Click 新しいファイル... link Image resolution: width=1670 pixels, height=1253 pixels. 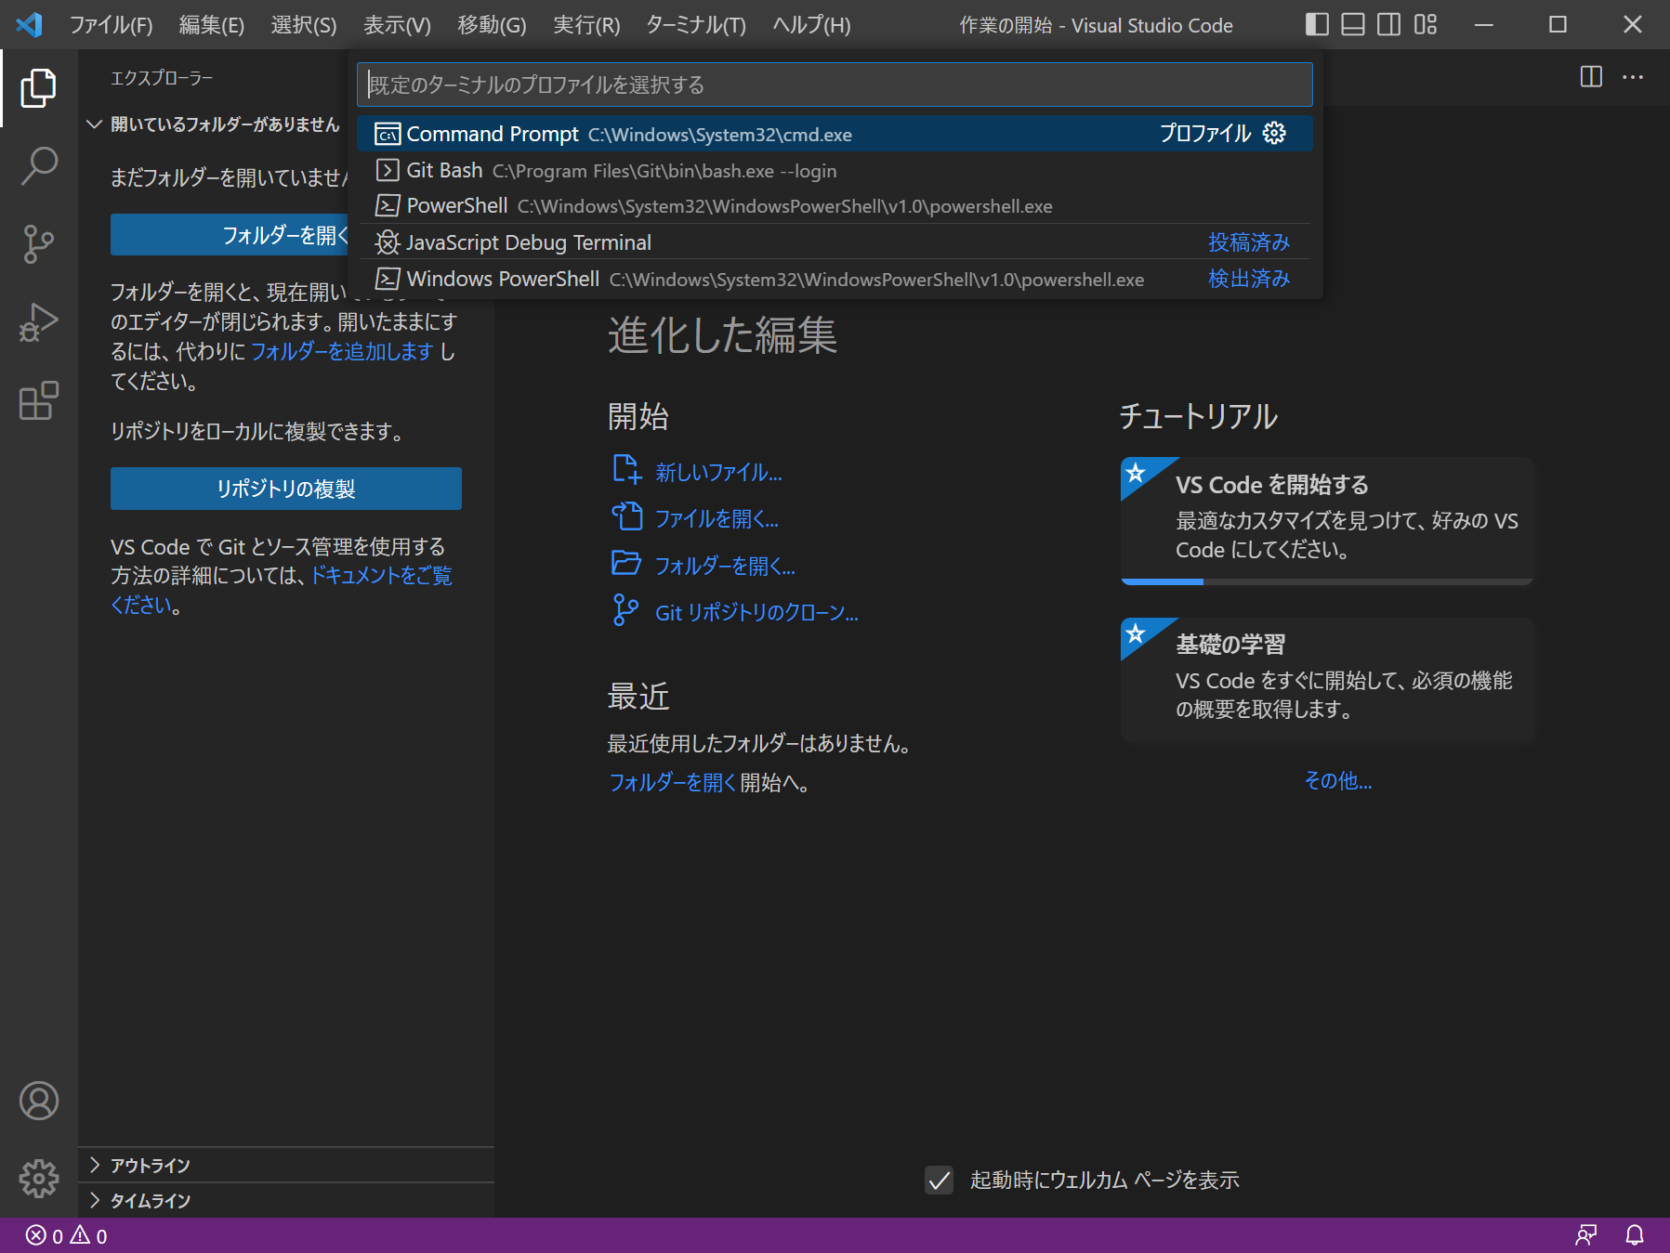pyautogui.click(x=718, y=472)
